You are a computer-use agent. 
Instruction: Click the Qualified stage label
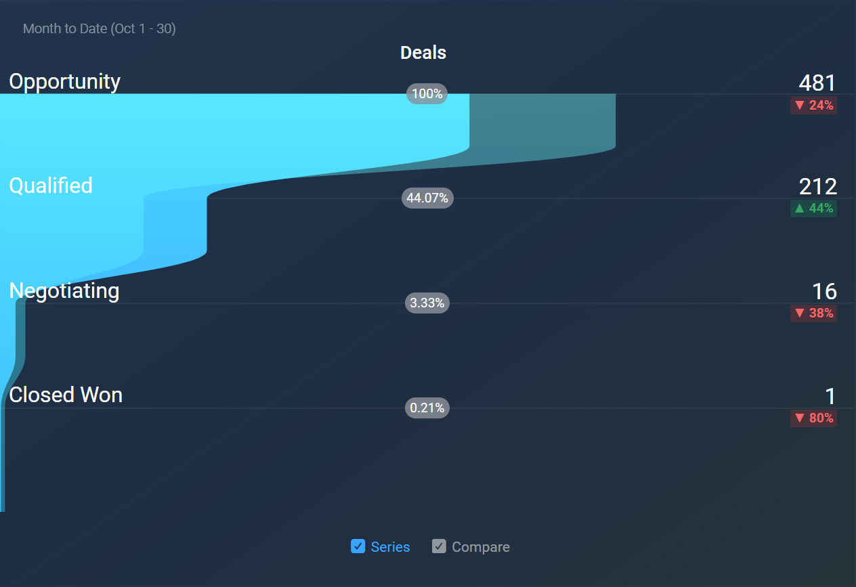(x=50, y=186)
